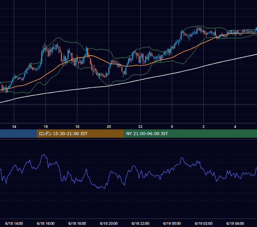
Task: Click the 6/19 04:00 date label
Action: (x=235, y=223)
